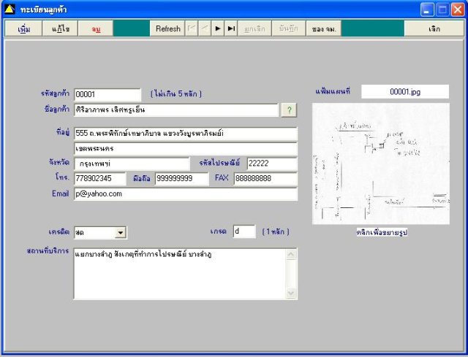Screen dimensions: 468x357
Task: Select the FAX number field
Action: [265, 179]
